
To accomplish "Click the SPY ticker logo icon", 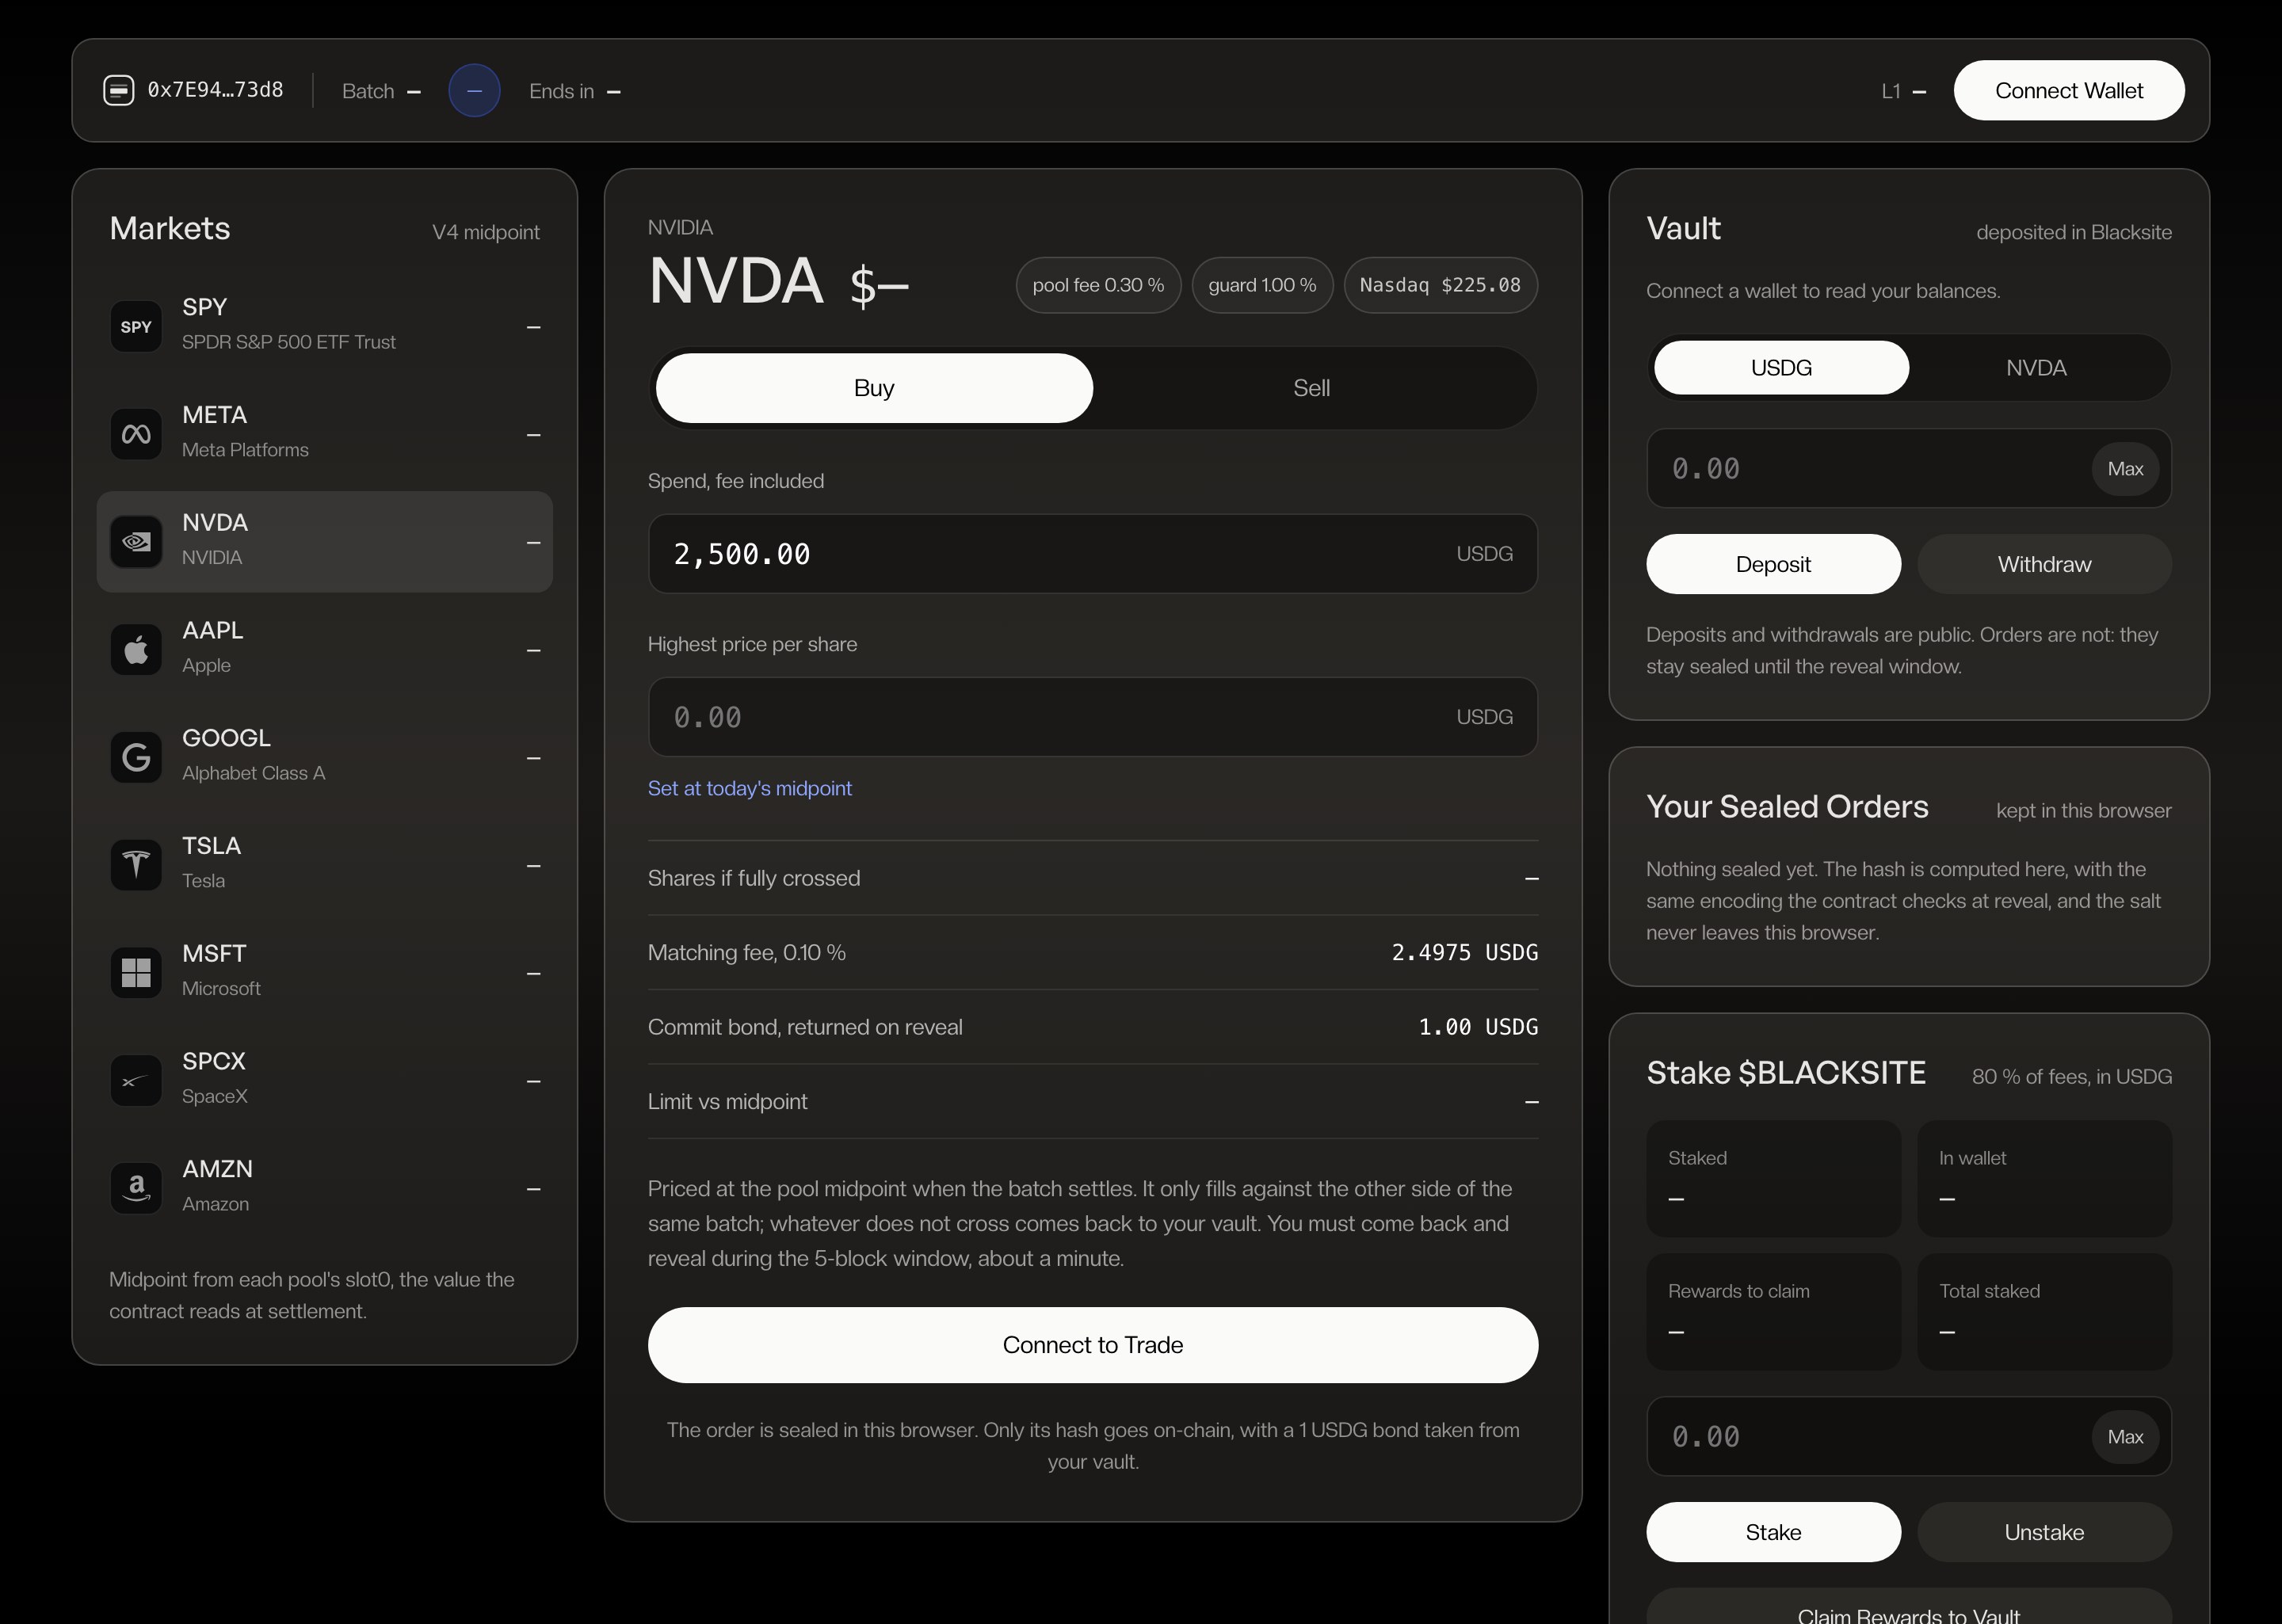I will point(136,327).
